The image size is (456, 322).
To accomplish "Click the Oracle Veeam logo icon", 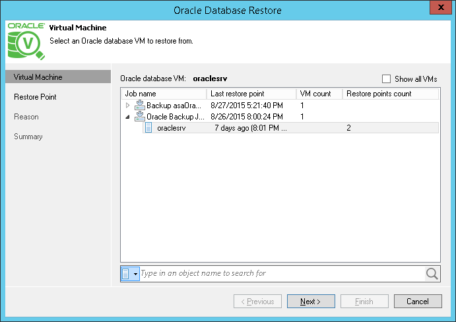I will pos(26,42).
